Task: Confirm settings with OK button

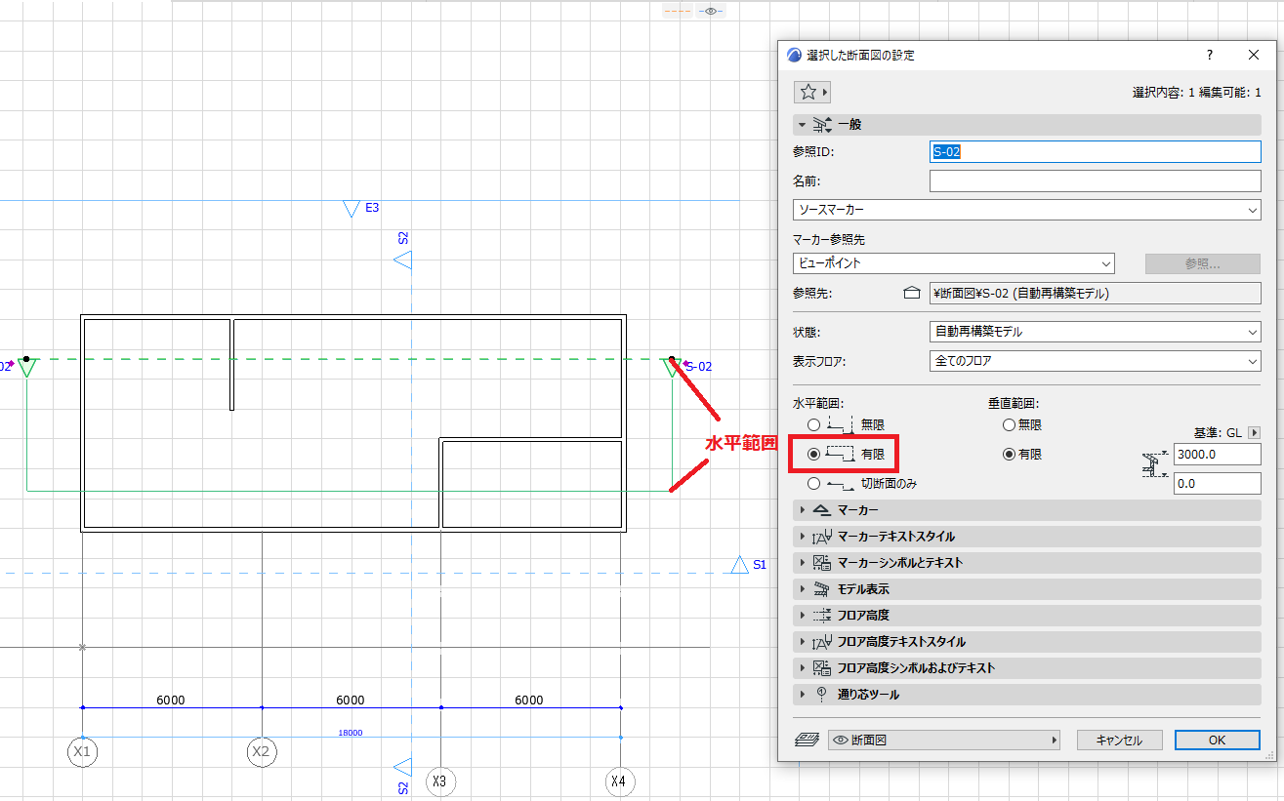Action: coord(1217,741)
